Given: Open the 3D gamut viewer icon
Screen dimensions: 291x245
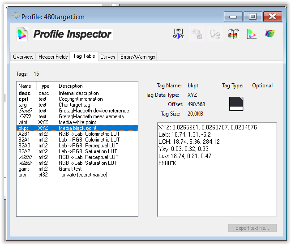Looking at the screenshot, I should click(x=270, y=34).
